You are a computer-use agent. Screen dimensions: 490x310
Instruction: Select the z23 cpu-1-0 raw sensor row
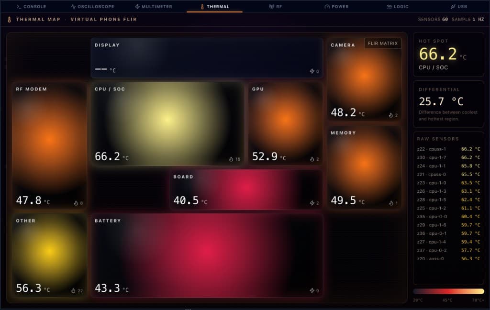(x=448, y=183)
